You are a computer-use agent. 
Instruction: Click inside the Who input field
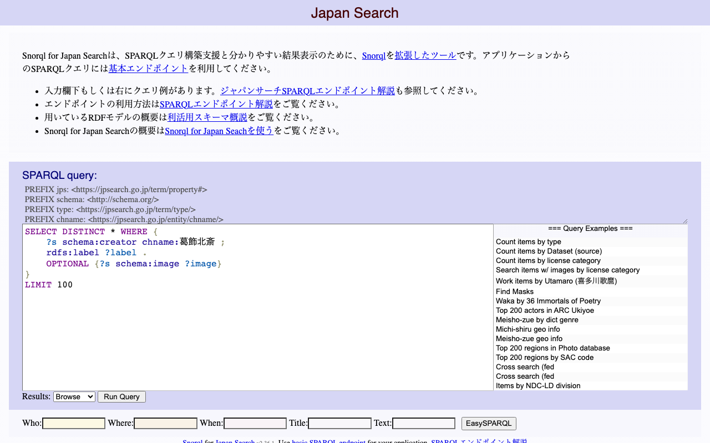[73, 423]
